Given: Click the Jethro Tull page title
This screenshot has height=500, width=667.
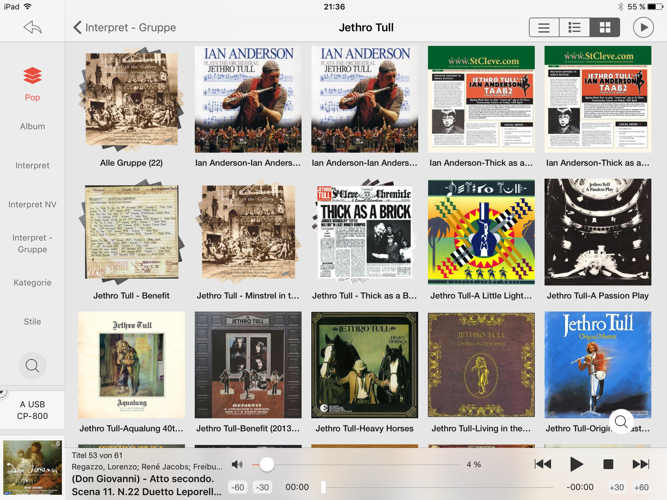Looking at the screenshot, I should [366, 28].
